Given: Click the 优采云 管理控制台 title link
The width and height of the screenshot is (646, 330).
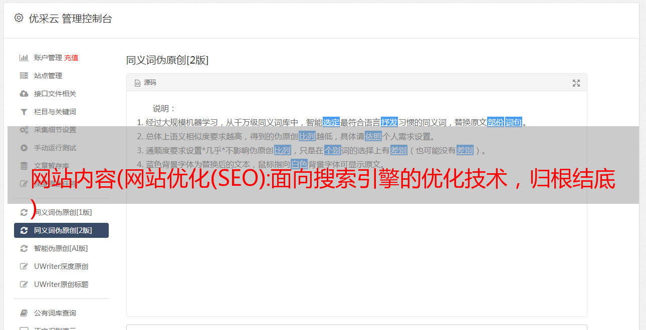Looking at the screenshot, I should click(x=70, y=19).
